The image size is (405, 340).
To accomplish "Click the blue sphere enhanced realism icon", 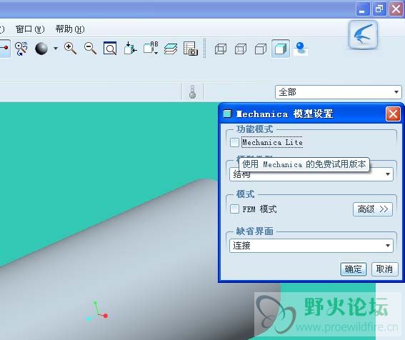I will [x=301, y=49].
